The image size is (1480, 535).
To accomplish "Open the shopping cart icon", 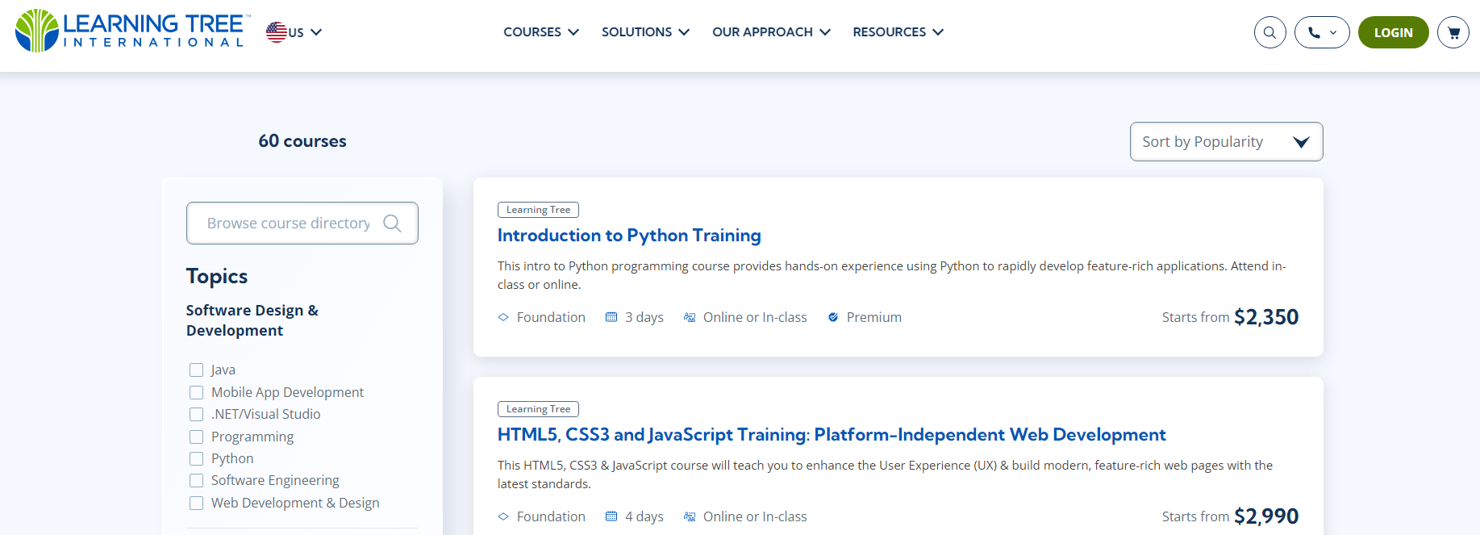I will pos(1453,32).
